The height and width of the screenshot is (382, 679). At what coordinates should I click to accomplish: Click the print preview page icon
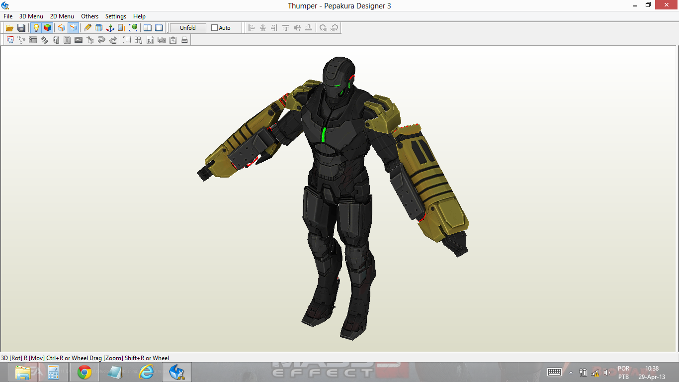pyautogui.click(x=173, y=40)
